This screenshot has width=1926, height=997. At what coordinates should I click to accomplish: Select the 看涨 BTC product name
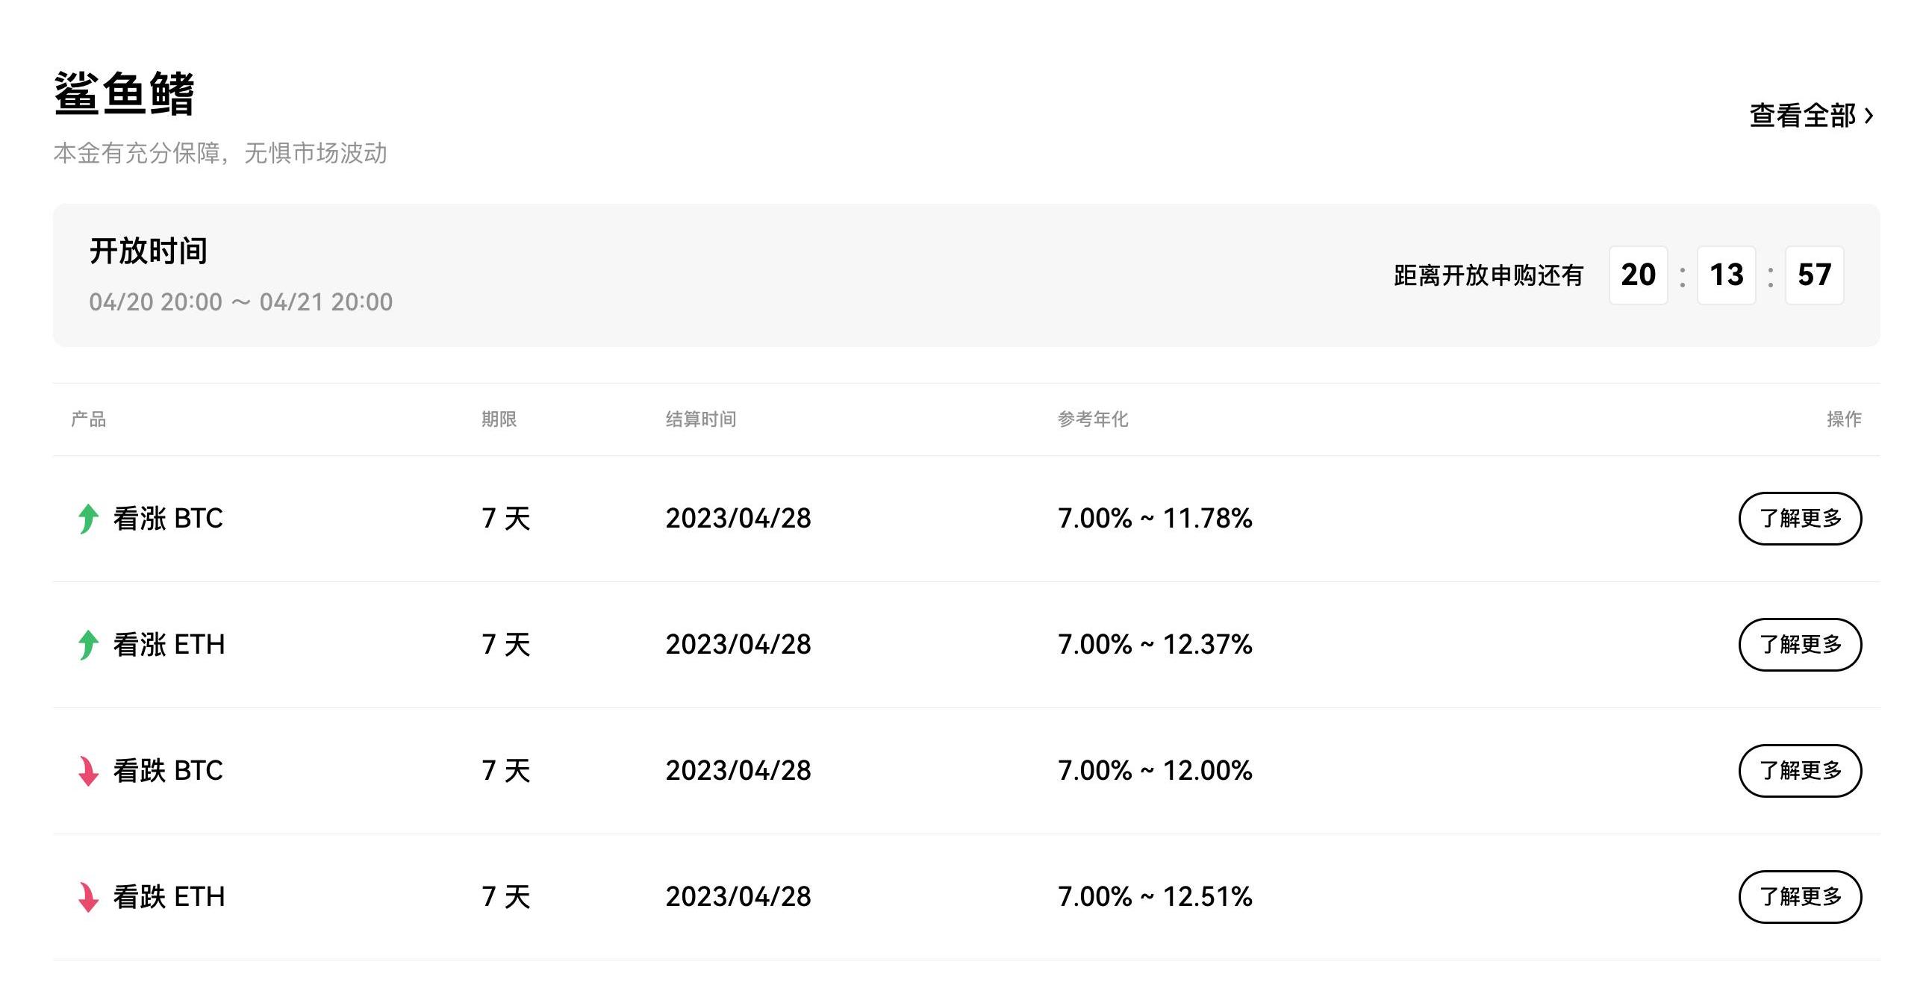point(167,519)
